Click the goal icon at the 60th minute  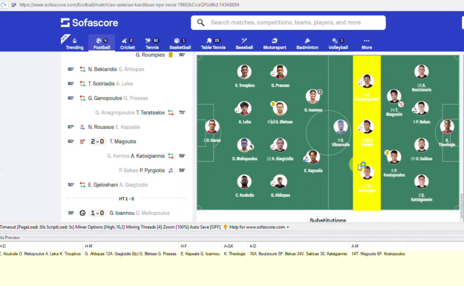(x=82, y=141)
